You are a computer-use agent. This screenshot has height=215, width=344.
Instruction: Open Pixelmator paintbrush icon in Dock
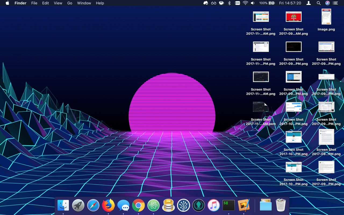(244, 206)
